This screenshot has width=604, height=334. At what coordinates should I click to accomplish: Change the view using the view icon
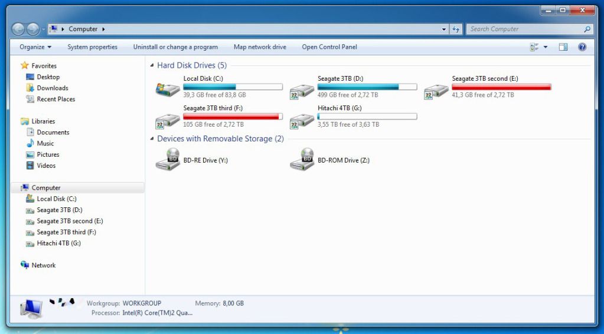coord(534,47)
